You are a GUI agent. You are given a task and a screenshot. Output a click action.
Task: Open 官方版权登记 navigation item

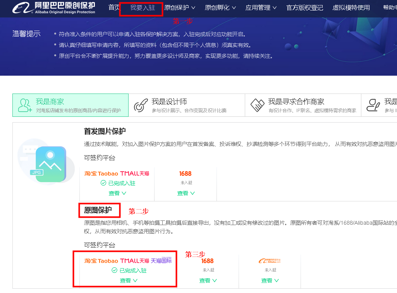click(x=304, y=8)
